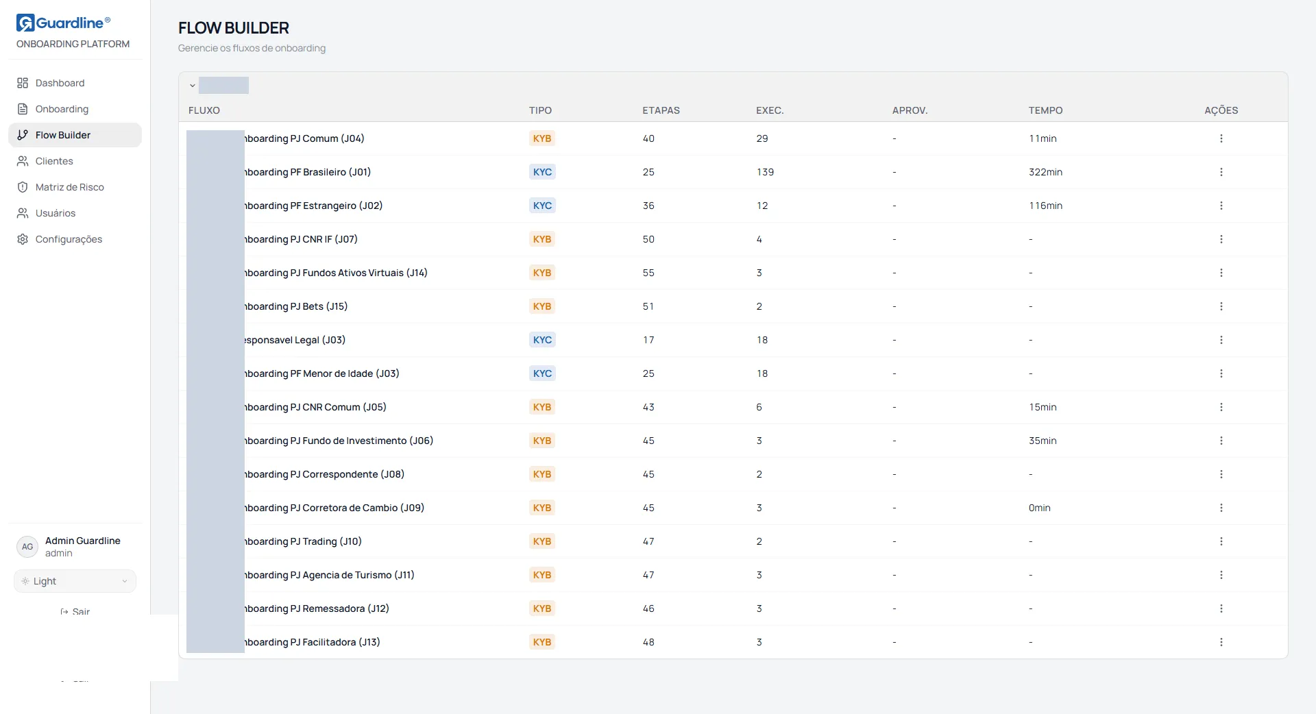Select the Onboarding PJ Facilitadora (J13) flow name
The image size is (1316, 714).
[313, 642]
